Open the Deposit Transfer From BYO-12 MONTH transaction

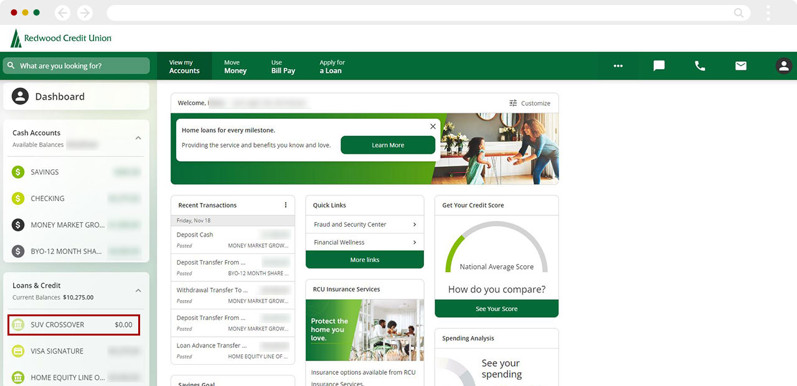pos(233,268)
